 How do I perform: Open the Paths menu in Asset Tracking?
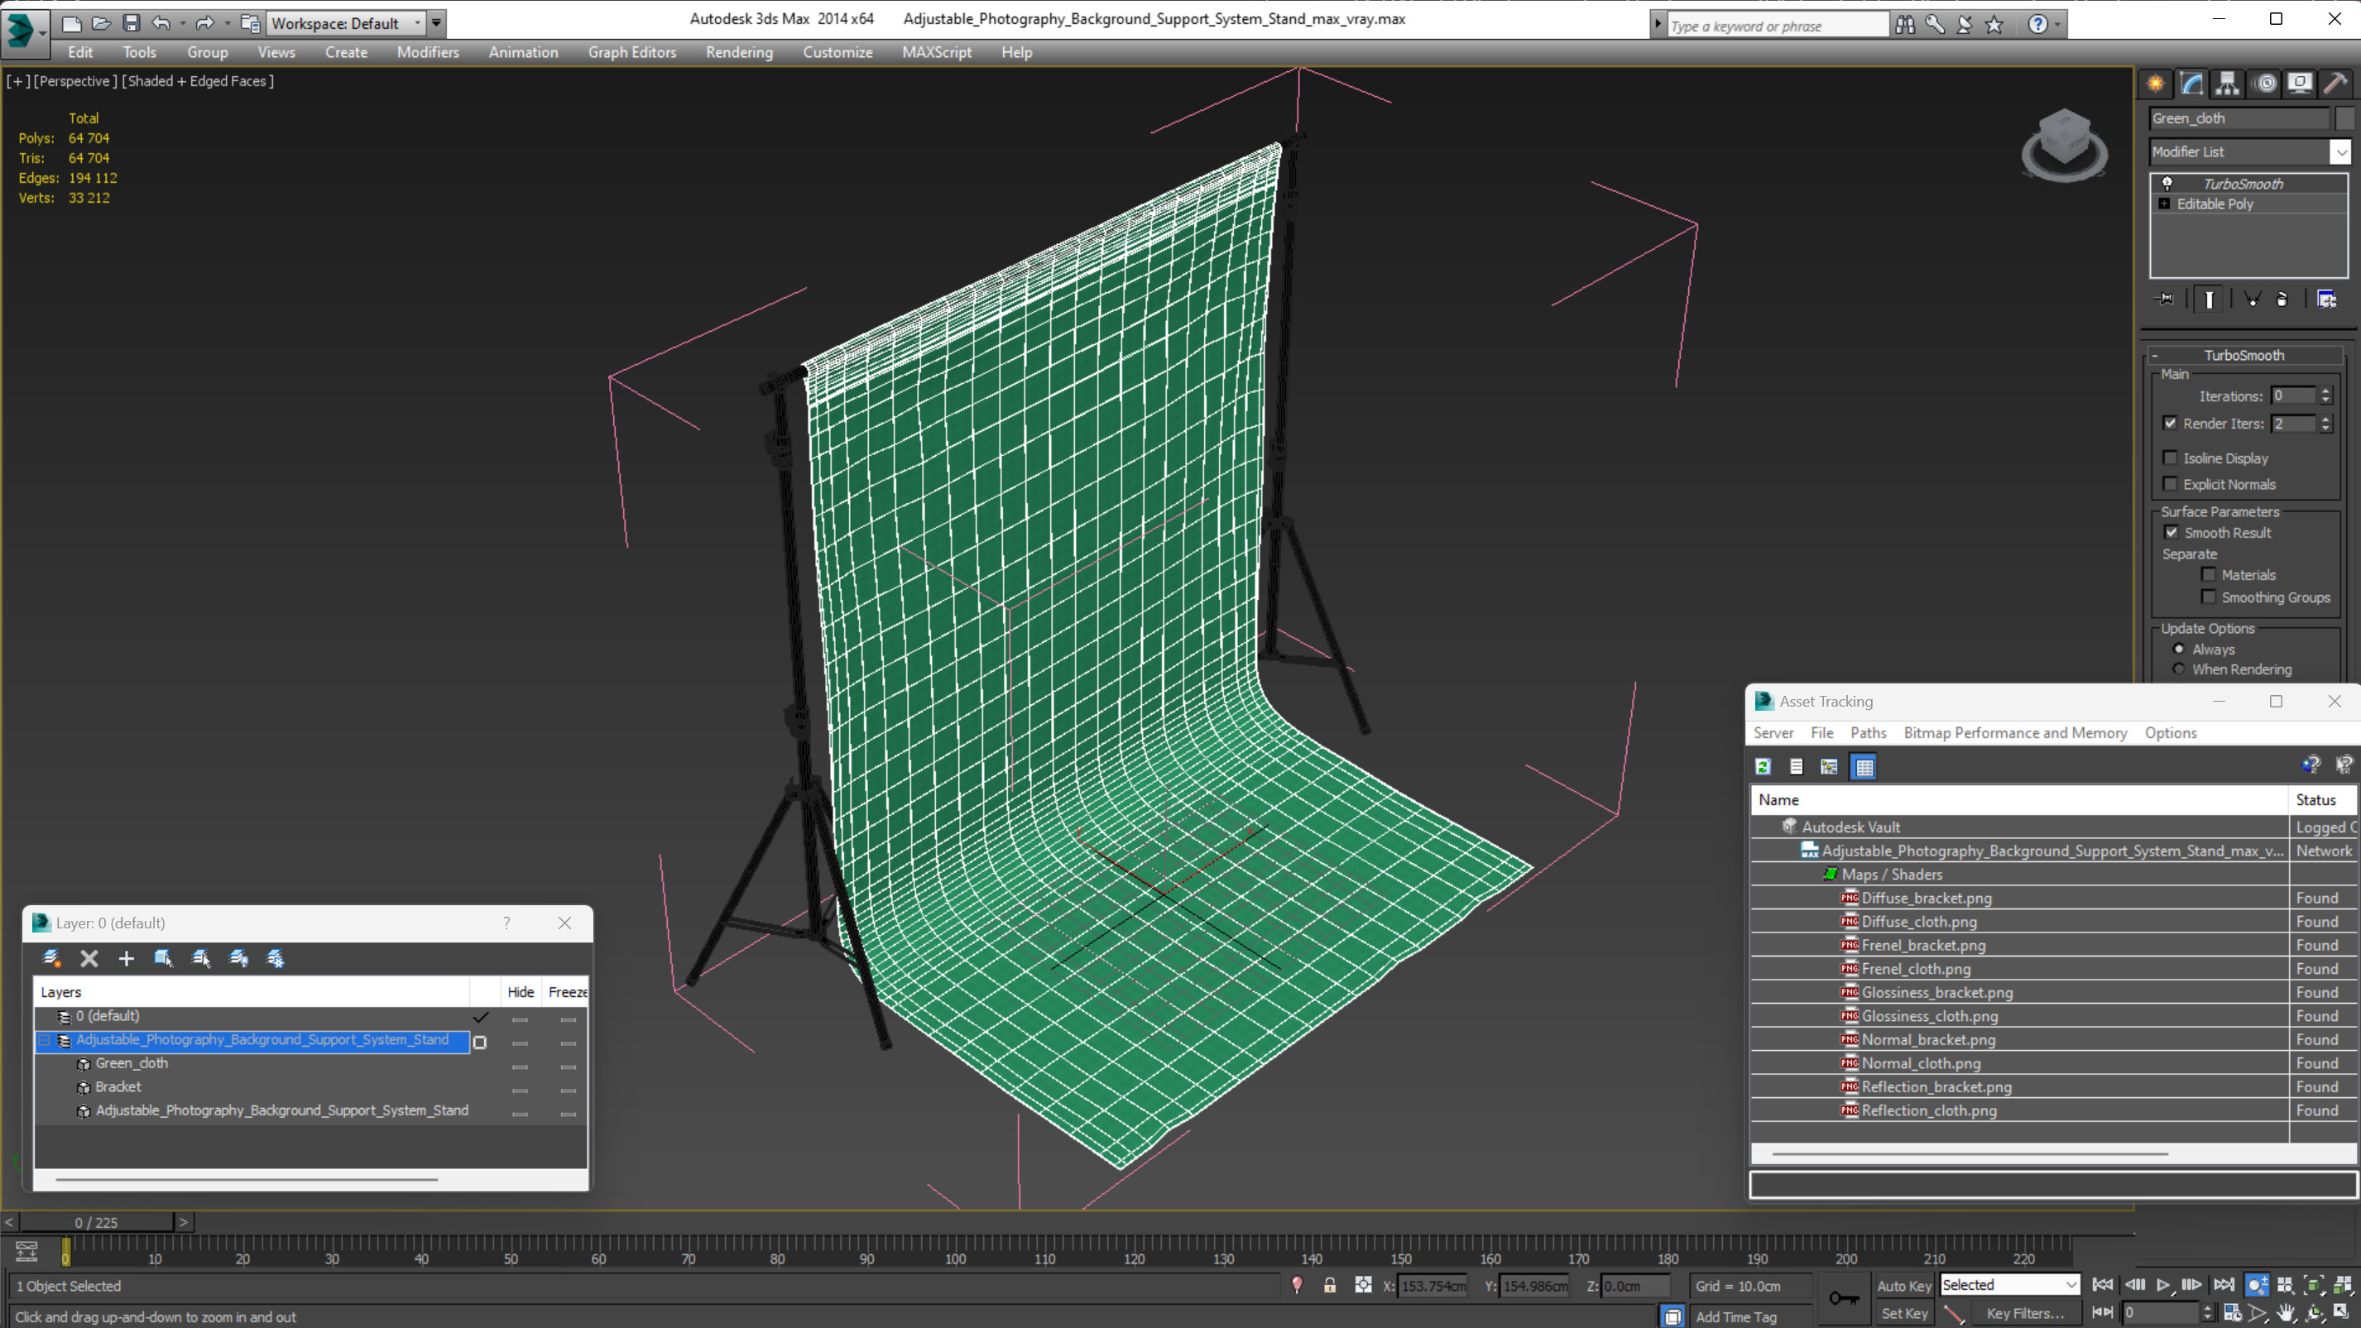1867,733
